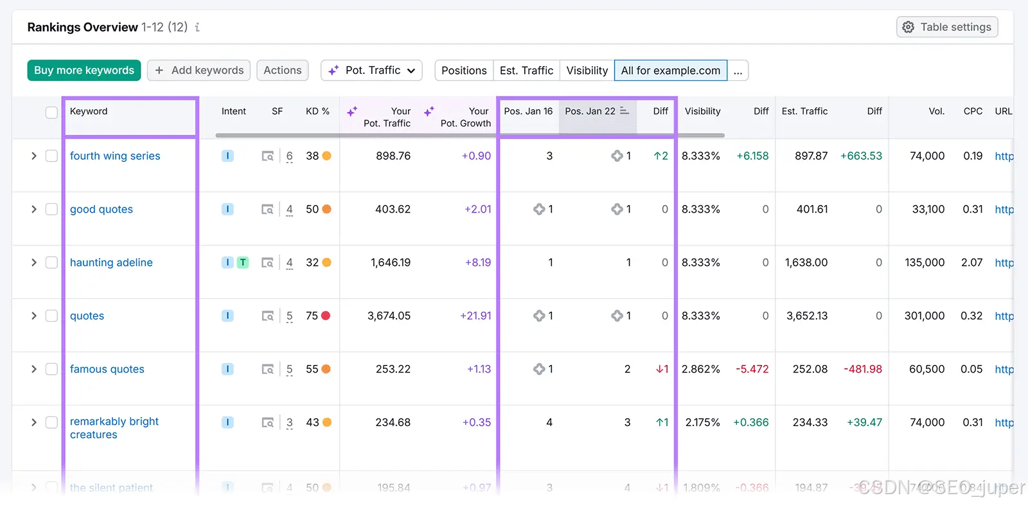Open the Pot. Traffic dropdown
This screenshot has height=505, width=1028.
click(371, 70)
